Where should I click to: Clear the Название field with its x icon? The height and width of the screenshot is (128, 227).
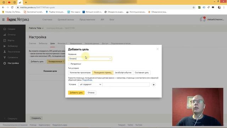tap(110, 59)
